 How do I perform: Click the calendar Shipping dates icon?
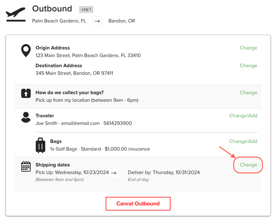pyautogui.click(x=26, y=167)
